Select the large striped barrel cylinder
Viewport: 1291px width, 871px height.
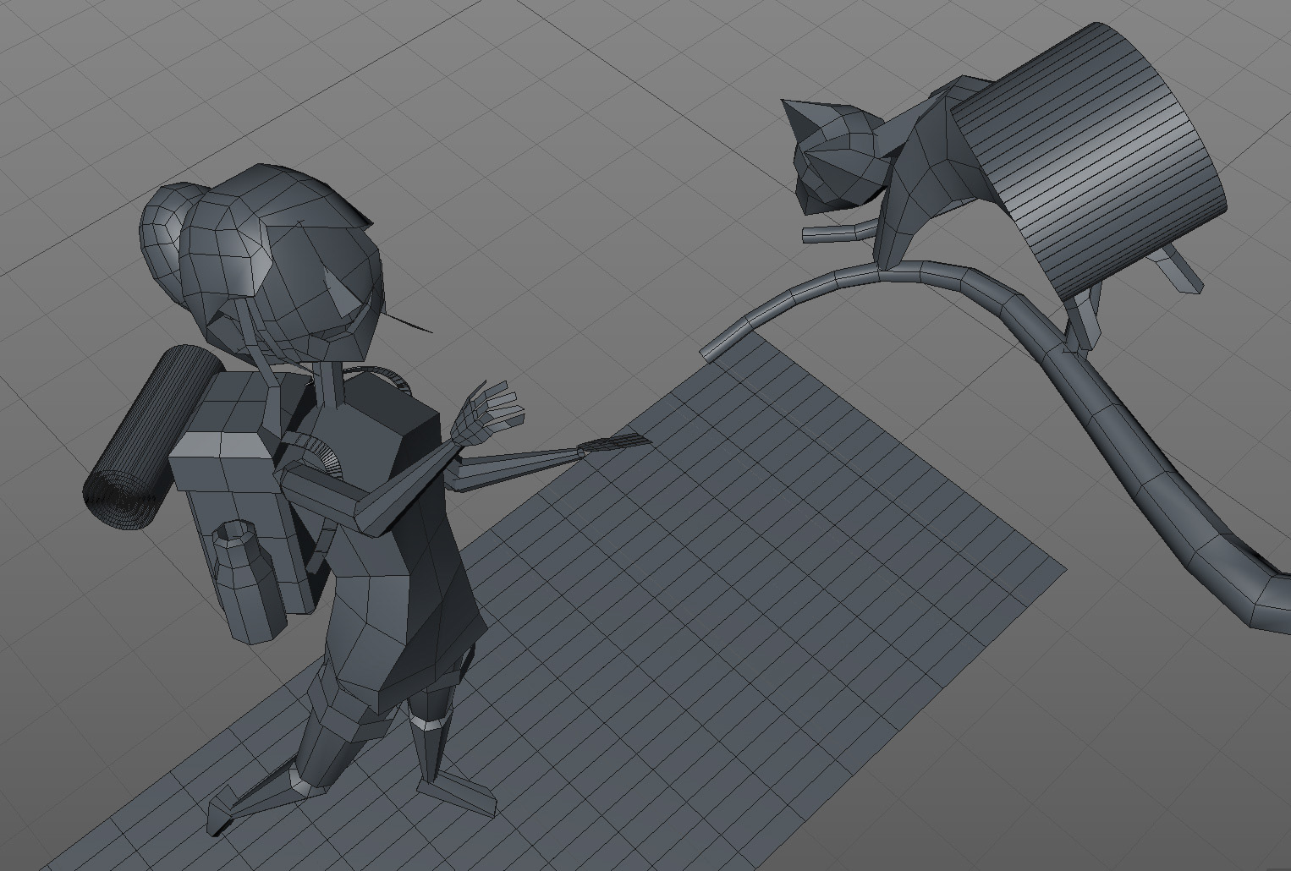1091,161
